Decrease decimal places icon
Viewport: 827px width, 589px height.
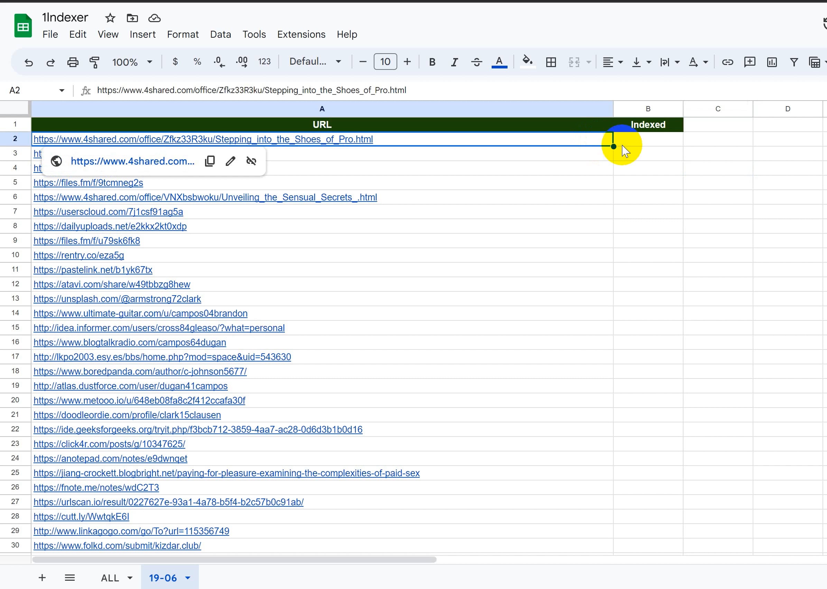(219, 62)
